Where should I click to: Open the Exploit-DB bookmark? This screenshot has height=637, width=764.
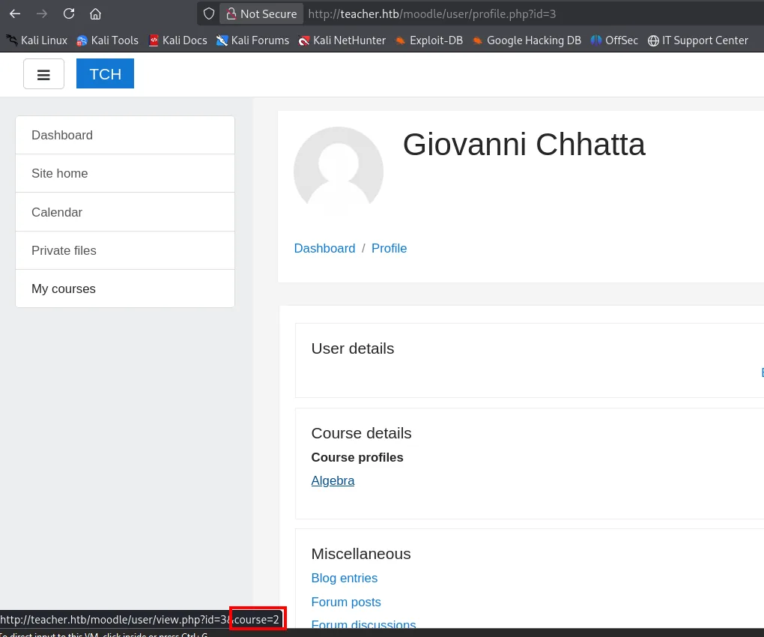coord(428,40)
